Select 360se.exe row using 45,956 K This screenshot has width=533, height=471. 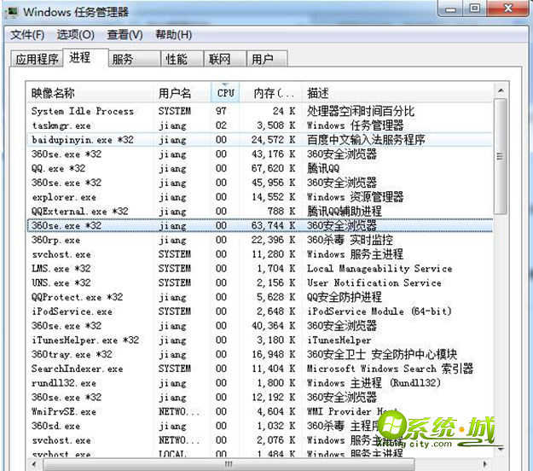(x=260, y=183)
